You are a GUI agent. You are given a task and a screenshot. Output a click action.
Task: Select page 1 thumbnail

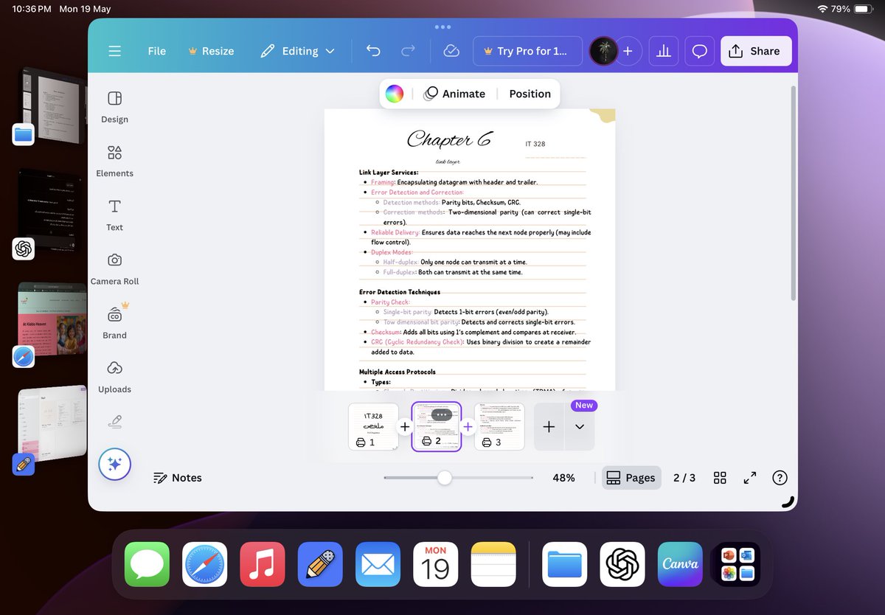(x=373, y=426)
